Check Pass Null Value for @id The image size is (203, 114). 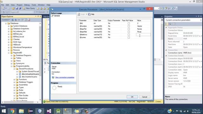tap(129, 23)
